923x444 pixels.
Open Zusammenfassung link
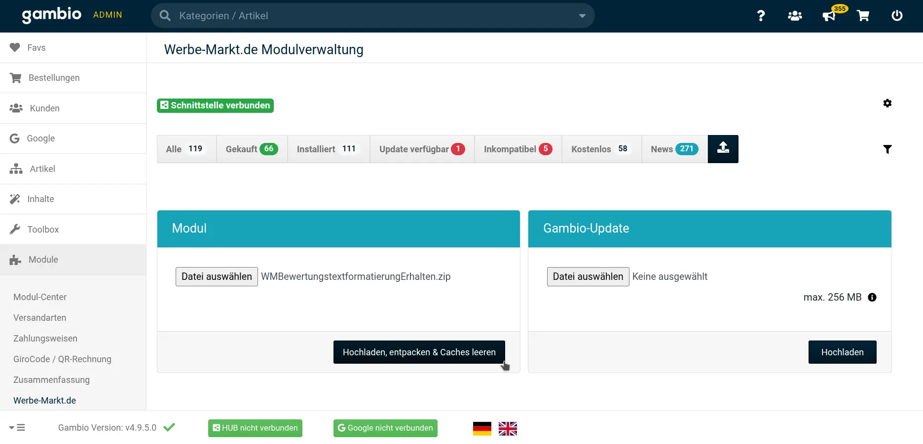point(51,380)
